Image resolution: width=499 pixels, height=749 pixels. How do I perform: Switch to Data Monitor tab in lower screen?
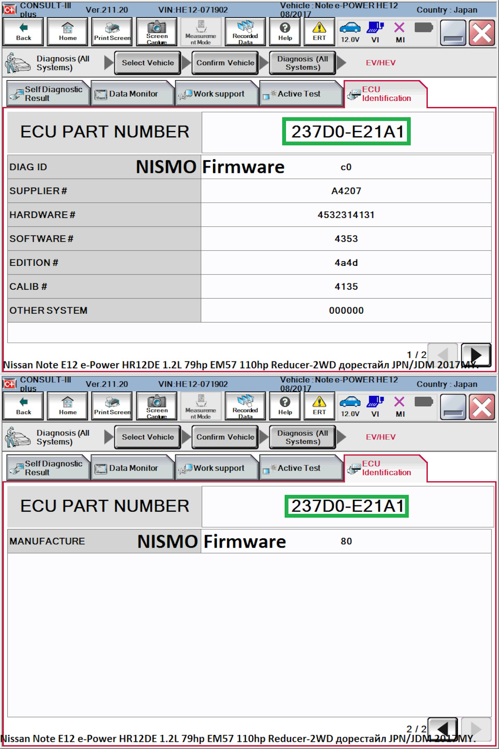tap(133, 468)
